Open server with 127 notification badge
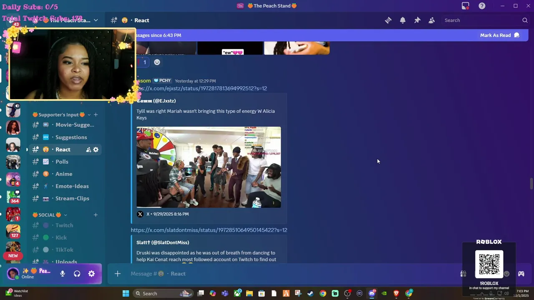 click(13, 230)
